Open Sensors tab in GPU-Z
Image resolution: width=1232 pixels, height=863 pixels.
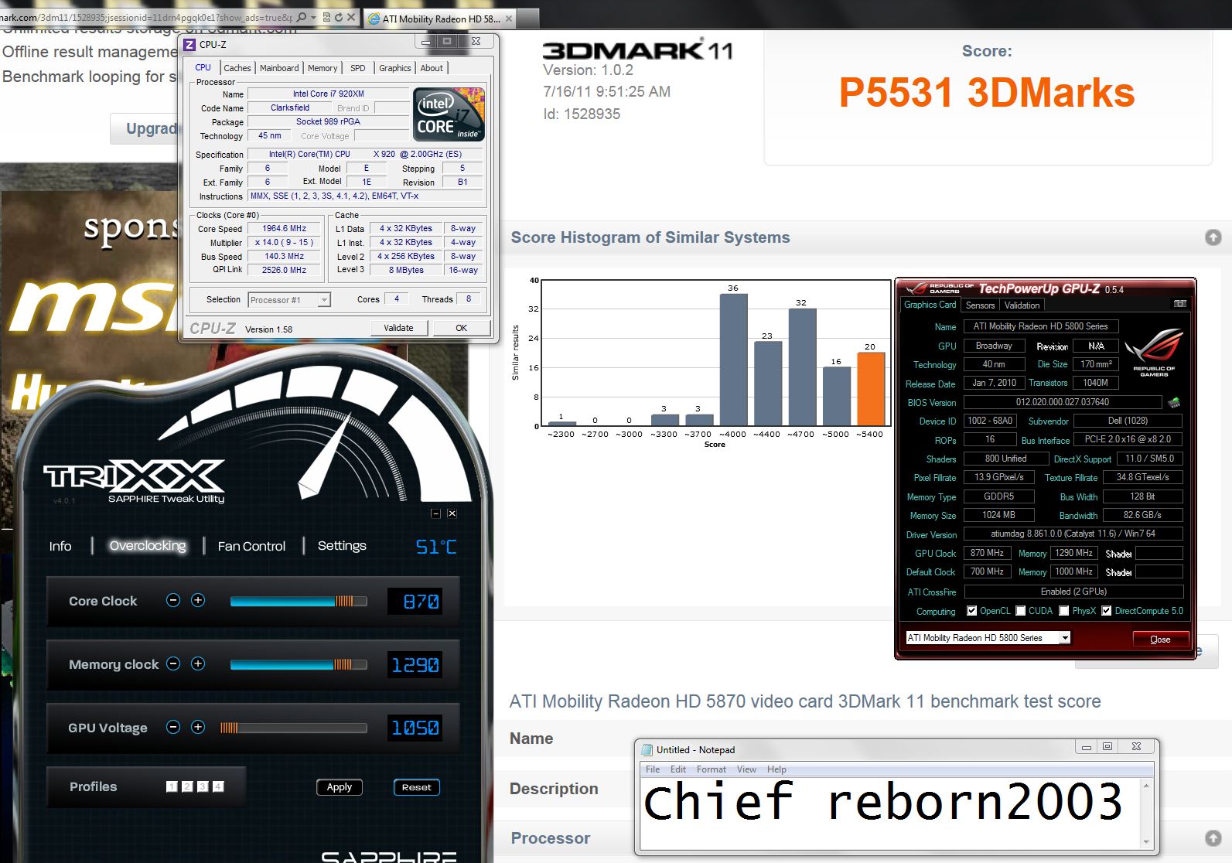tap(980, 305)
